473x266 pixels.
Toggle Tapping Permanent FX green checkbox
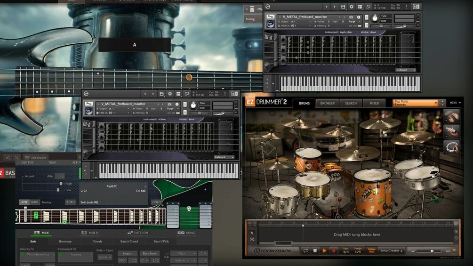61,255
